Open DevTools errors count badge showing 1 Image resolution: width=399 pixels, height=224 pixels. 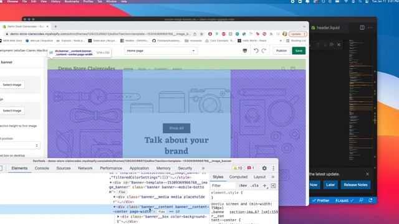click(x=251, y=168)
